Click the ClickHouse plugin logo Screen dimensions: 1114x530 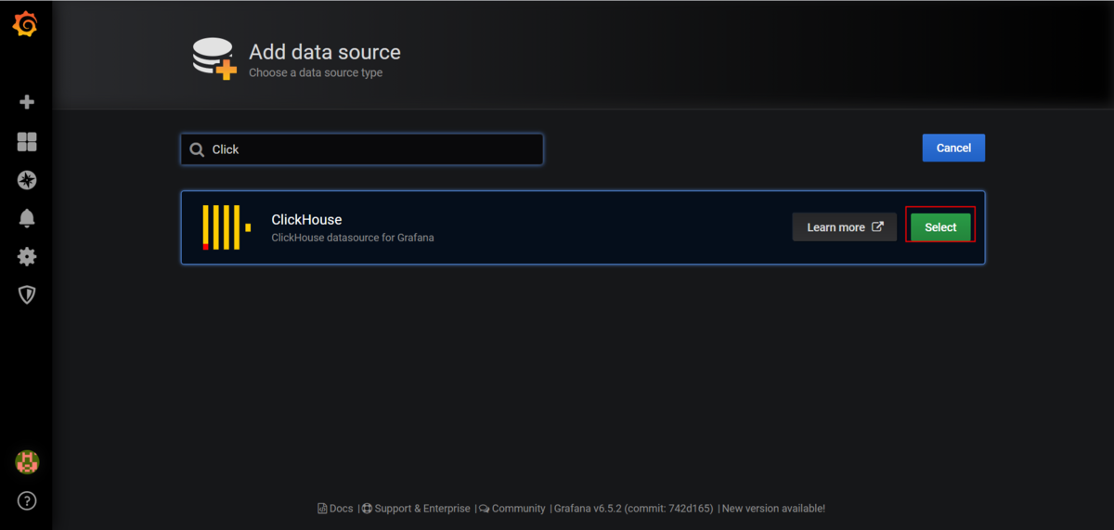tap(227, 227)
